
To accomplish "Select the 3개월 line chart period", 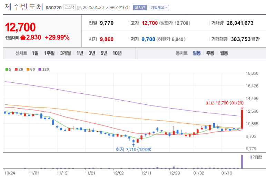I will 66,53.
